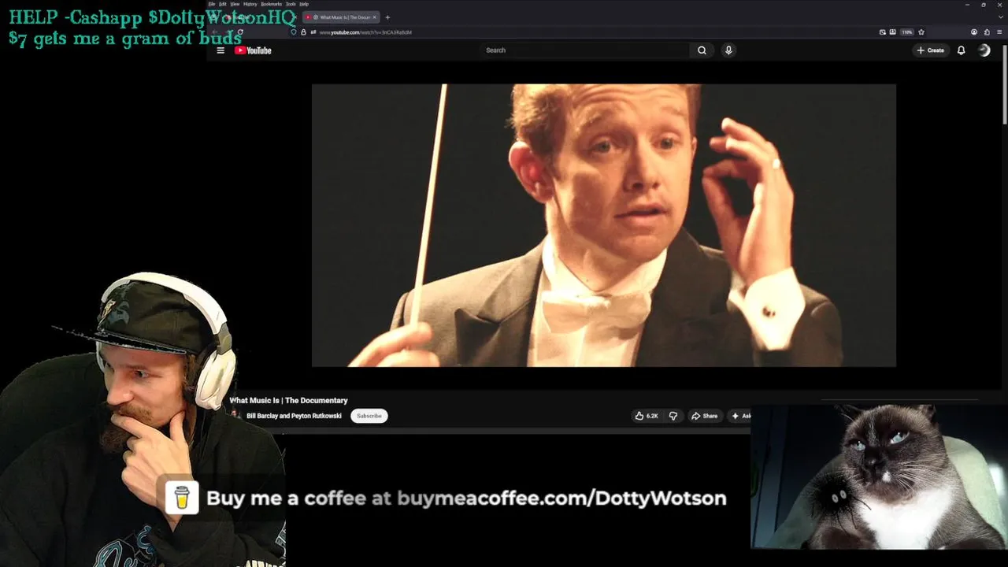1008x567 pixels.
Task: Open the Firefox list all tabs arrow
Action: tap(1001, 17)
